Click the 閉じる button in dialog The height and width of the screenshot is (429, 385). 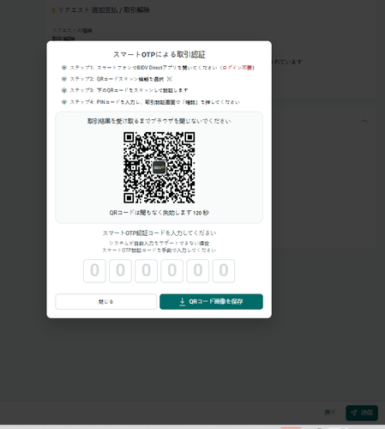(106, 301)
